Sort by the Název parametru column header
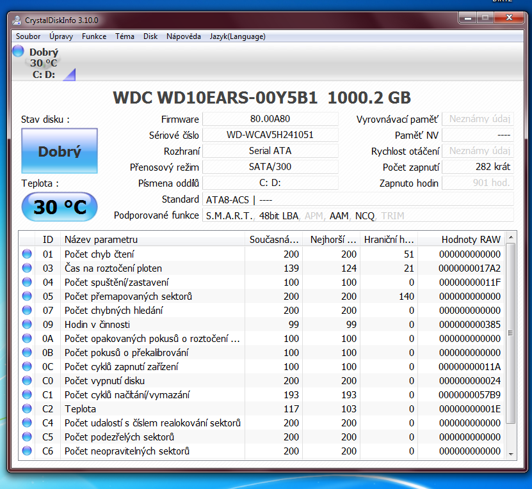 (x=152, y=239)
